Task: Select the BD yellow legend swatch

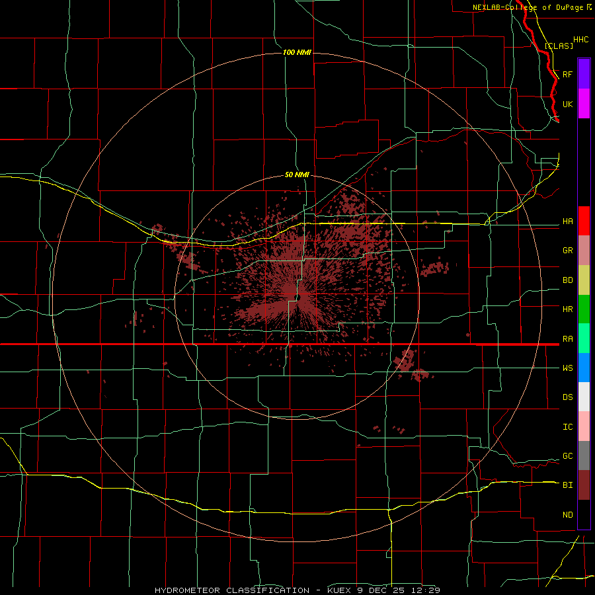Action: click(x=584, y=280)
